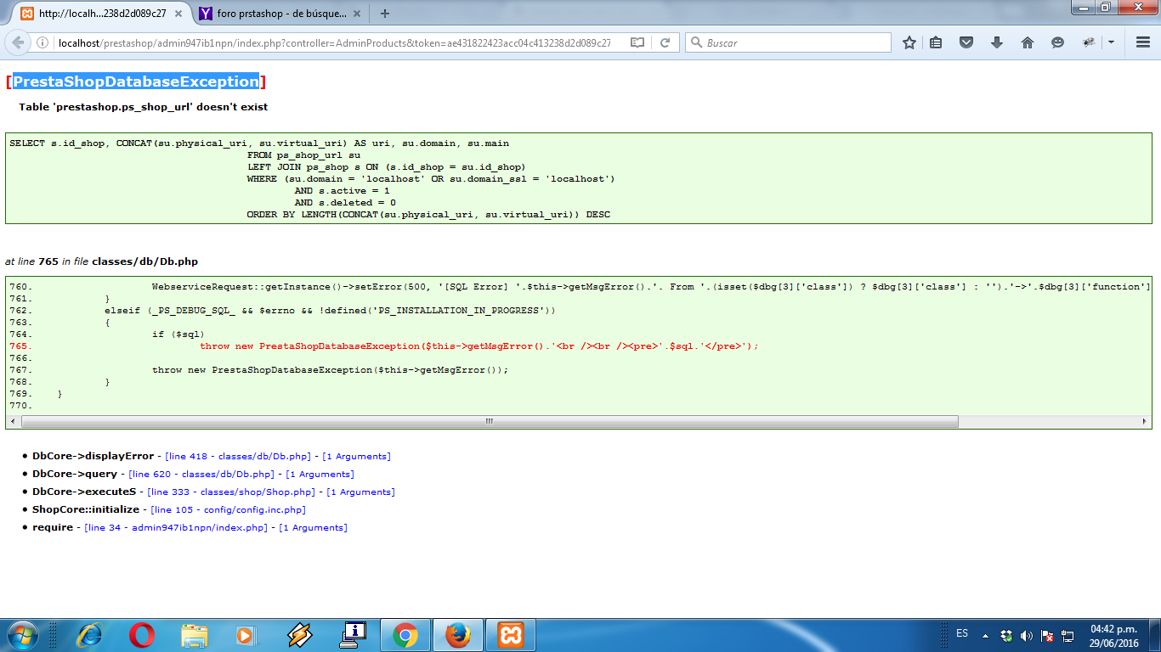Click the table doesn't exist error message
1161x652 pixels.
[x=144, y=107]
